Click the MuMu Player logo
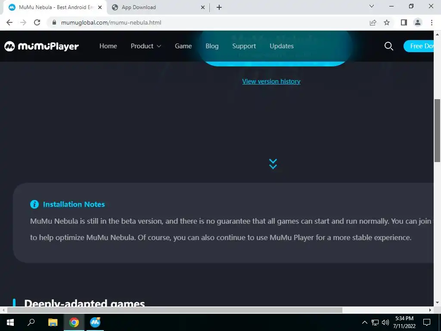The image size is (441, 331). point(41,46)
